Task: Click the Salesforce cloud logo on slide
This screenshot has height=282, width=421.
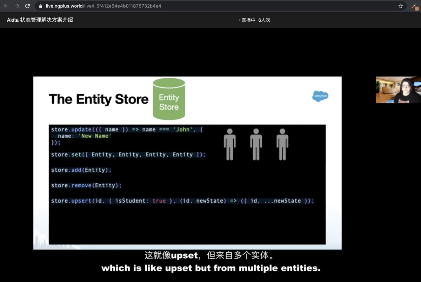Action: coord(320,96)
